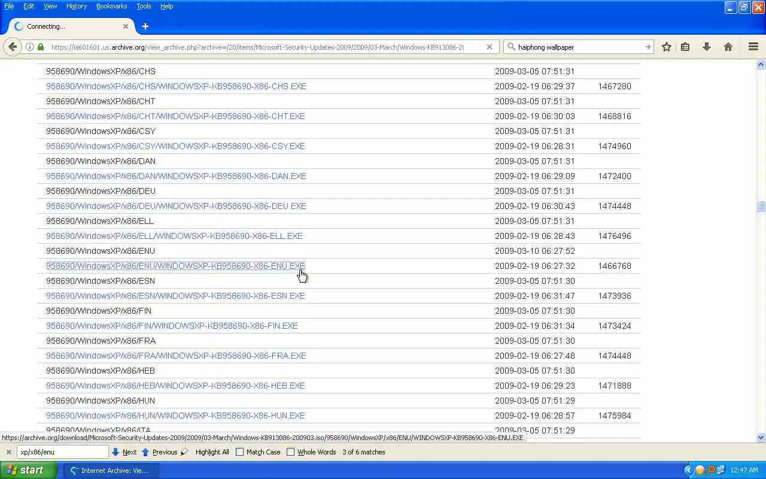Open the WINDOWSXP-KB958690-X86-CHS.EXE link
766x479 pixels.
[x=176, y=86]
